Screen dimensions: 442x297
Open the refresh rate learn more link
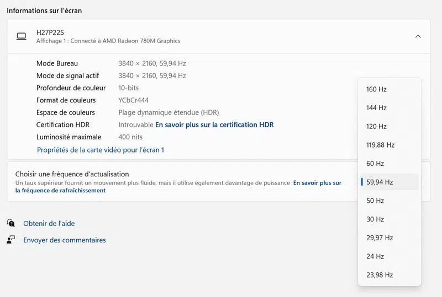coord(317,183)
